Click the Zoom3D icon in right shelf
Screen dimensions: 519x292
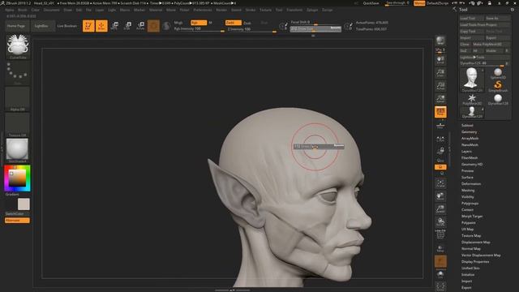(440, 209)
